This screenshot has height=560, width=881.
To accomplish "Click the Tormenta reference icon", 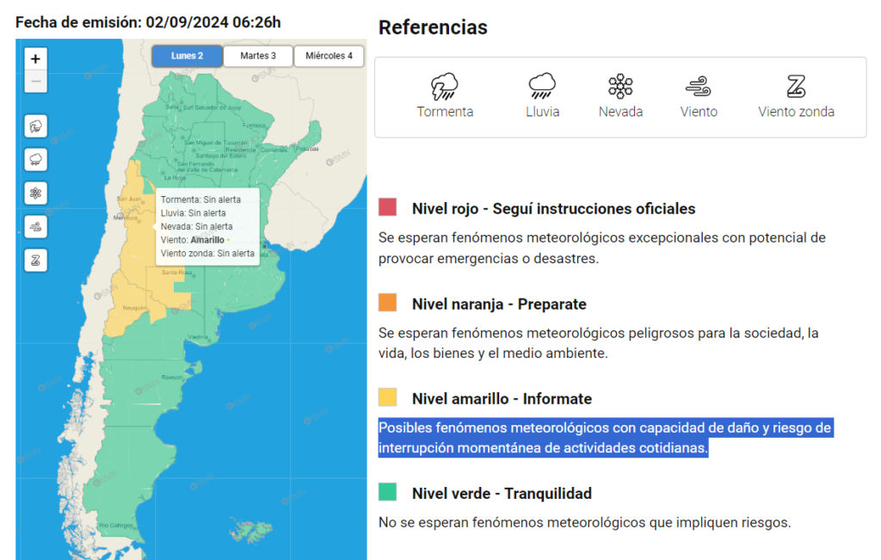I will [x=445, y=87].
